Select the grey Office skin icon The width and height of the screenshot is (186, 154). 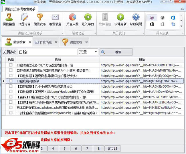(x=163, y=24)
